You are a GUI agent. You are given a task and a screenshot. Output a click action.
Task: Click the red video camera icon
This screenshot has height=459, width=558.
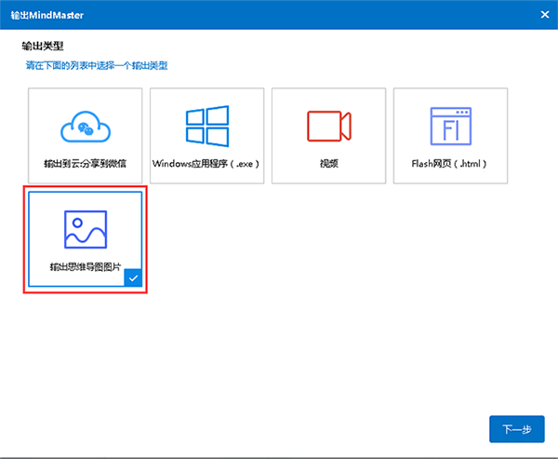(328, 126)
